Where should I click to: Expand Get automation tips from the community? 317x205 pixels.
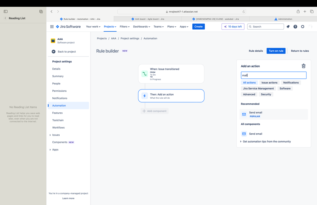[266, 142]
